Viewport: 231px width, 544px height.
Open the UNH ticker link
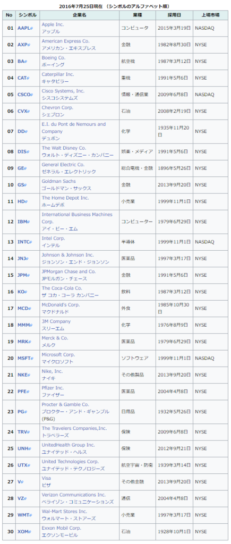[x=23, y=448]
